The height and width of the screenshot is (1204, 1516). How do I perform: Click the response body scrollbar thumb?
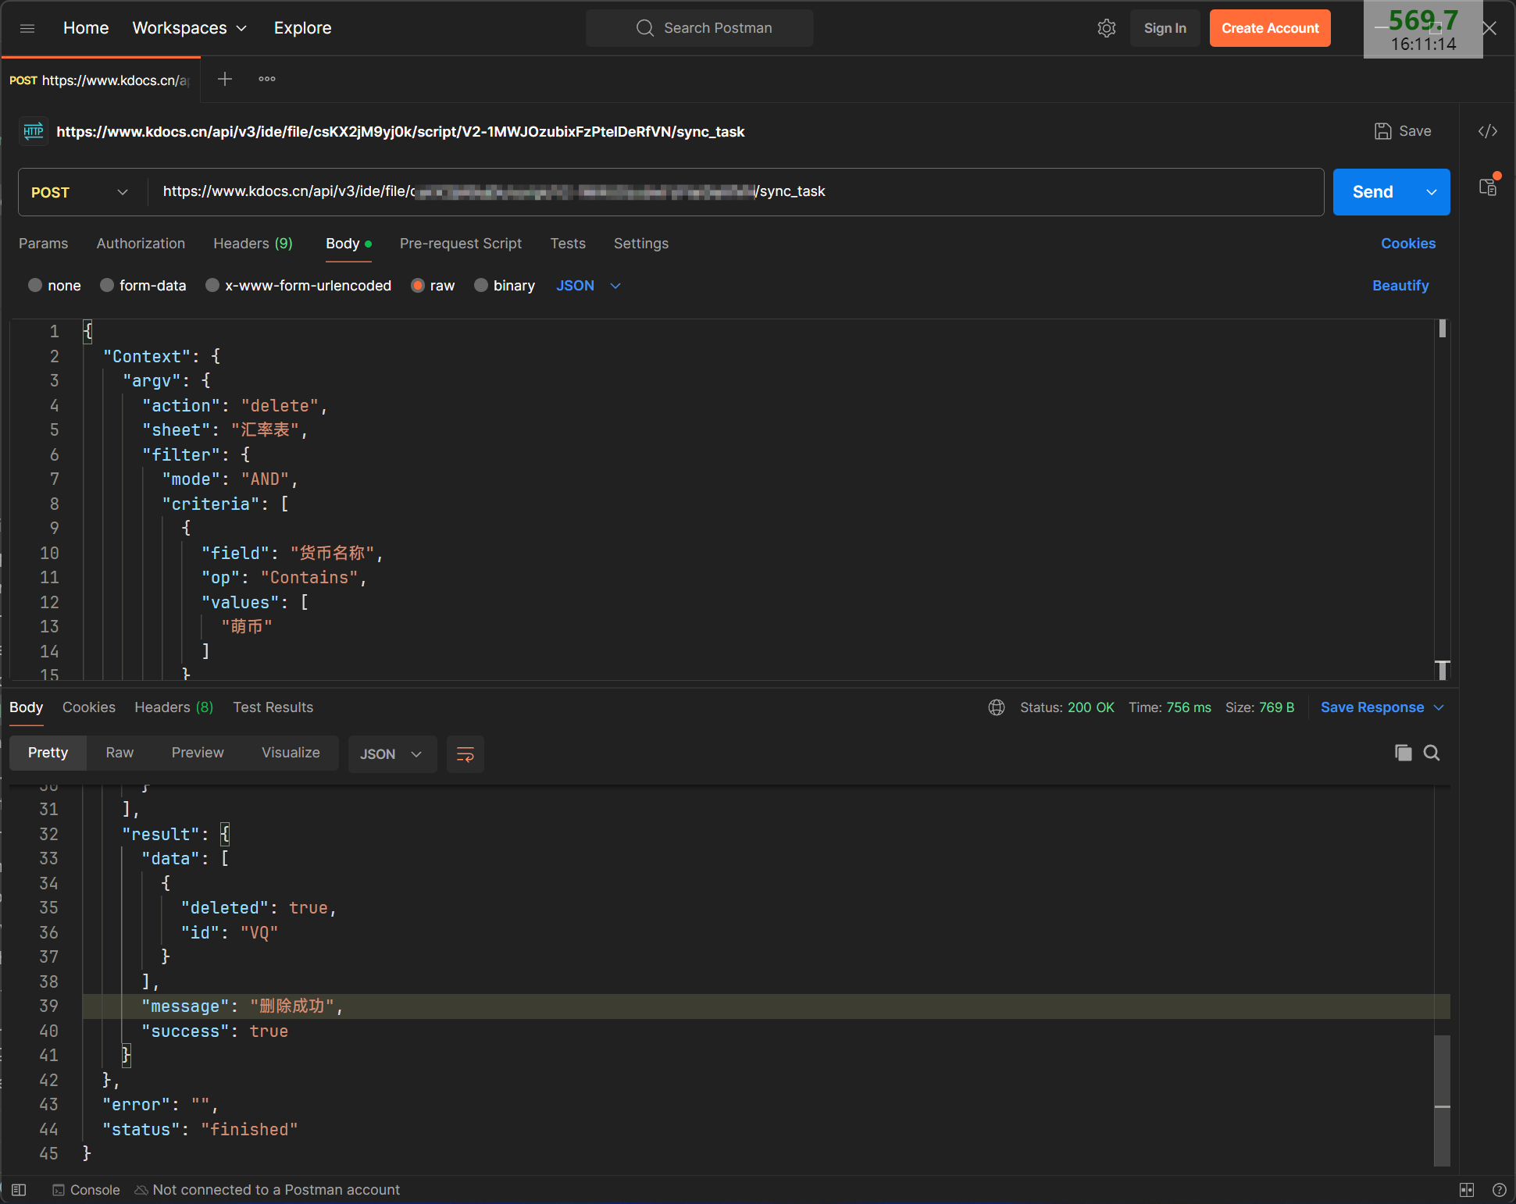click(x=1442, y=1101)
